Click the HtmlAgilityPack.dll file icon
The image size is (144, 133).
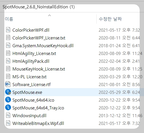coord(8,61)
